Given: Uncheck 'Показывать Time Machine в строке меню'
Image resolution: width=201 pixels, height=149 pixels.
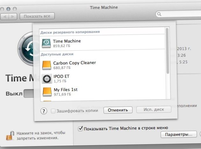Looking at the screenshot, I should click(x=80, y=129).
